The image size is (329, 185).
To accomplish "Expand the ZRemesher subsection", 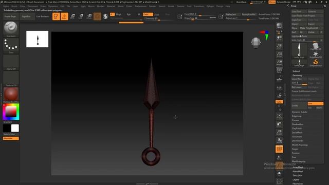I will (x=297, y=141).
